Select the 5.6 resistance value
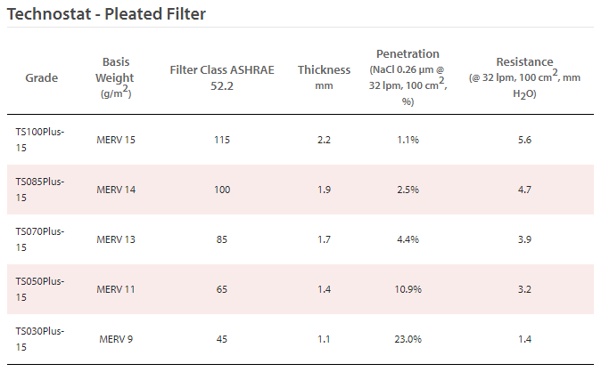Screen dimensions: 601x372 click(x=524, y=140)
